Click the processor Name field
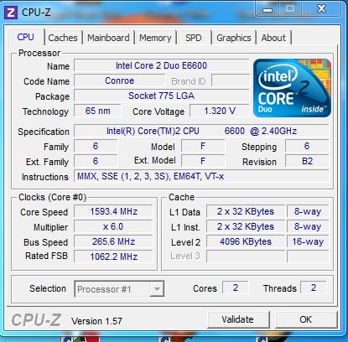Image resolution: width=348 pixels, height=342 pixels. (161, 65)
